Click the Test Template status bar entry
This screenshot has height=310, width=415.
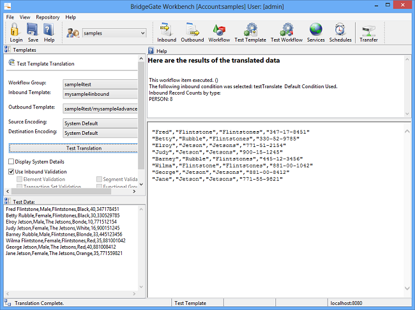point(190,303)
